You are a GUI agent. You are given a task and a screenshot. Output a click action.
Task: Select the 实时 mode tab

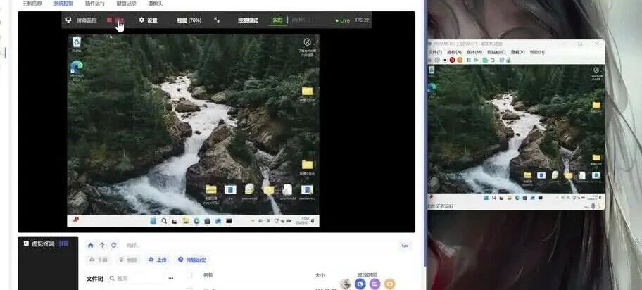[x=277, y=20]
